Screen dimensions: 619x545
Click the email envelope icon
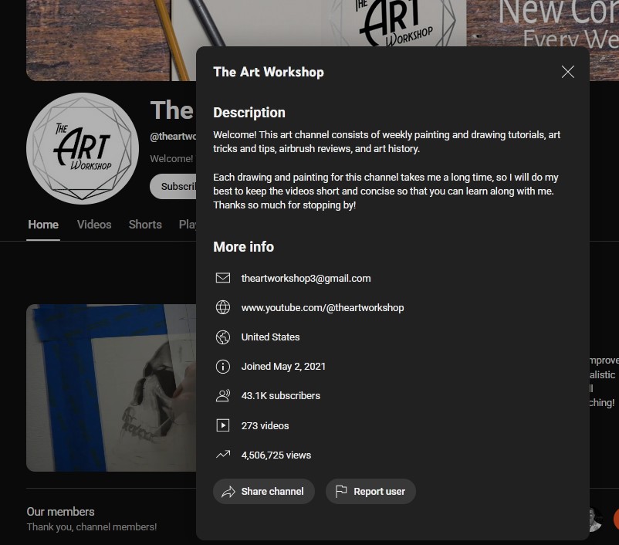point(223,278)
